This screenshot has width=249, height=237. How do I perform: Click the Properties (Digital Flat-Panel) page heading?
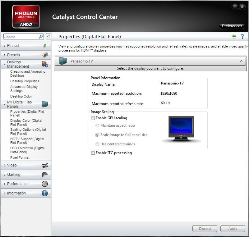90,37
